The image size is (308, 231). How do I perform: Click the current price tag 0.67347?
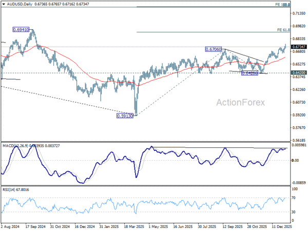coord(298,47)
